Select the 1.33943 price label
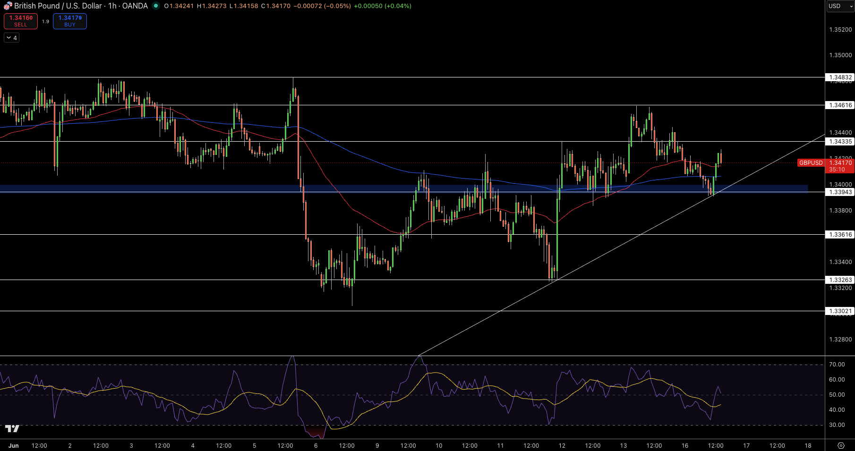This screenshot has width=855, height=451. click(x=840, y=192)
